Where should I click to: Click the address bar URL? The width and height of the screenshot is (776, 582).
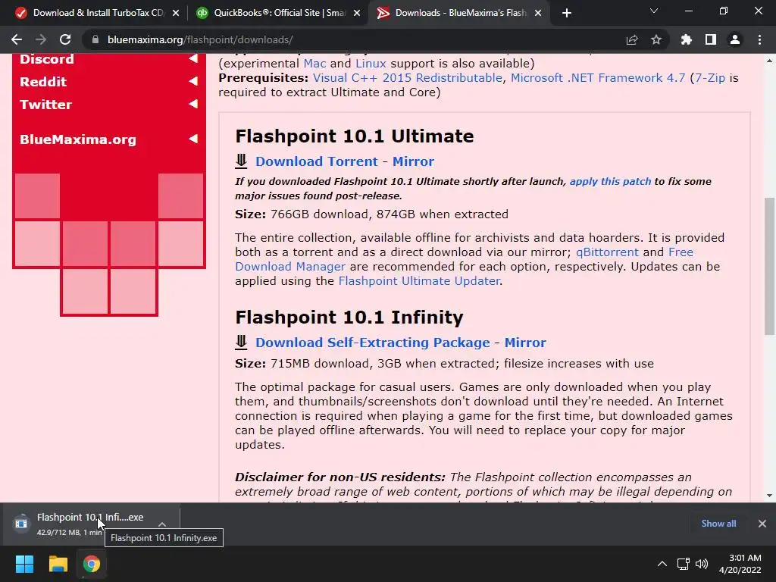pyautogui.click(x=200, y=39)
